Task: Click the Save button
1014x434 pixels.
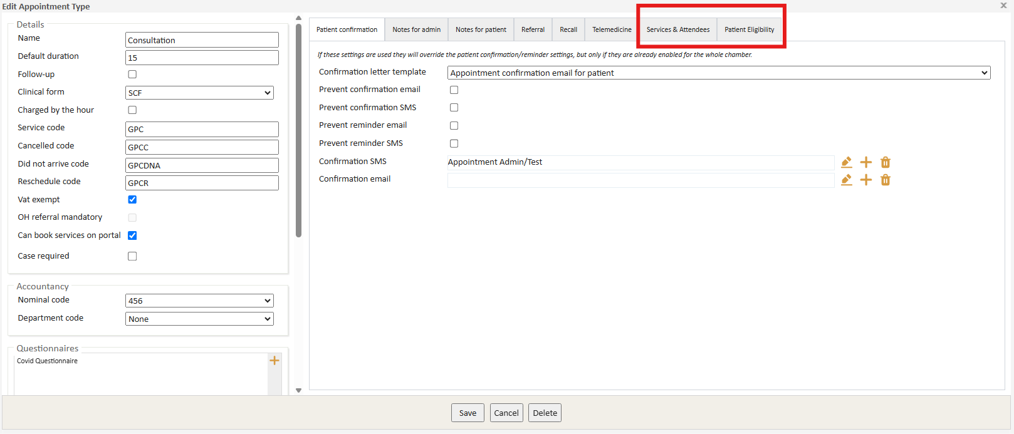Action: coord(468,413)
